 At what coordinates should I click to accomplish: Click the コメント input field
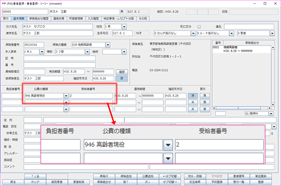(x=86, y=167)
